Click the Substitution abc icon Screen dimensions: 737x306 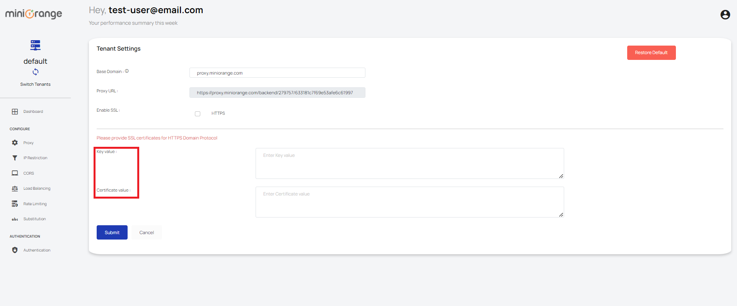click(15, 219)
